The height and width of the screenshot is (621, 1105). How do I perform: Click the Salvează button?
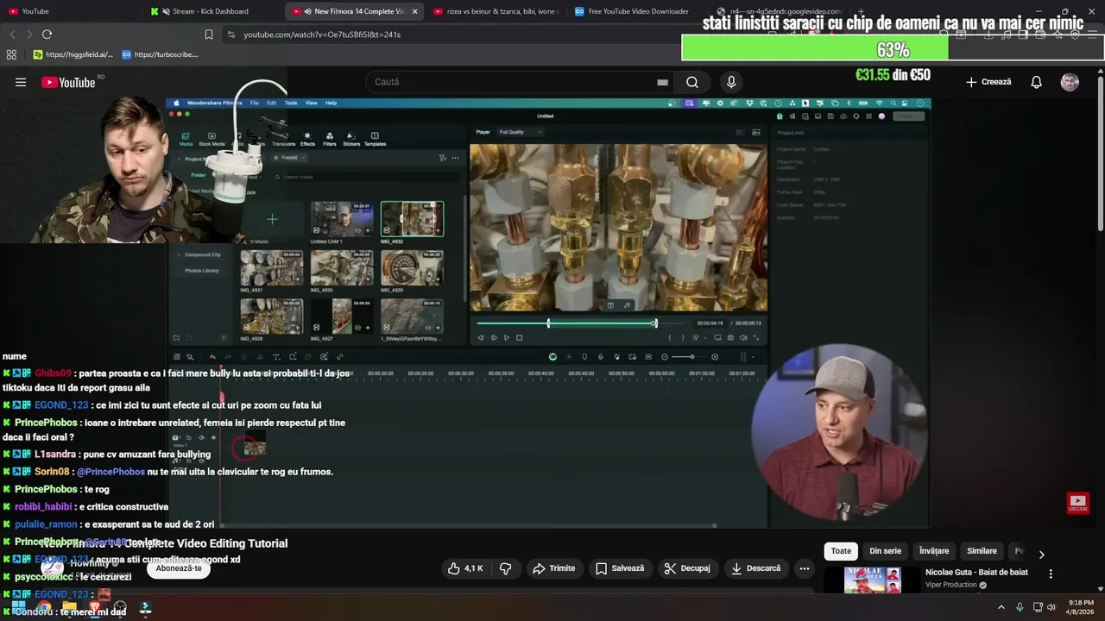click(620, 568)
